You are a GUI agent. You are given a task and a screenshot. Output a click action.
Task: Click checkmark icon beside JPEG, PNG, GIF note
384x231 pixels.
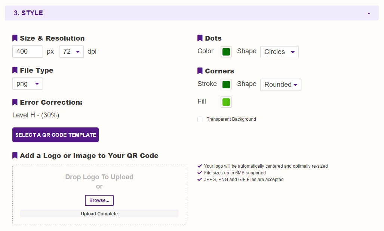[x=200, y=179]
